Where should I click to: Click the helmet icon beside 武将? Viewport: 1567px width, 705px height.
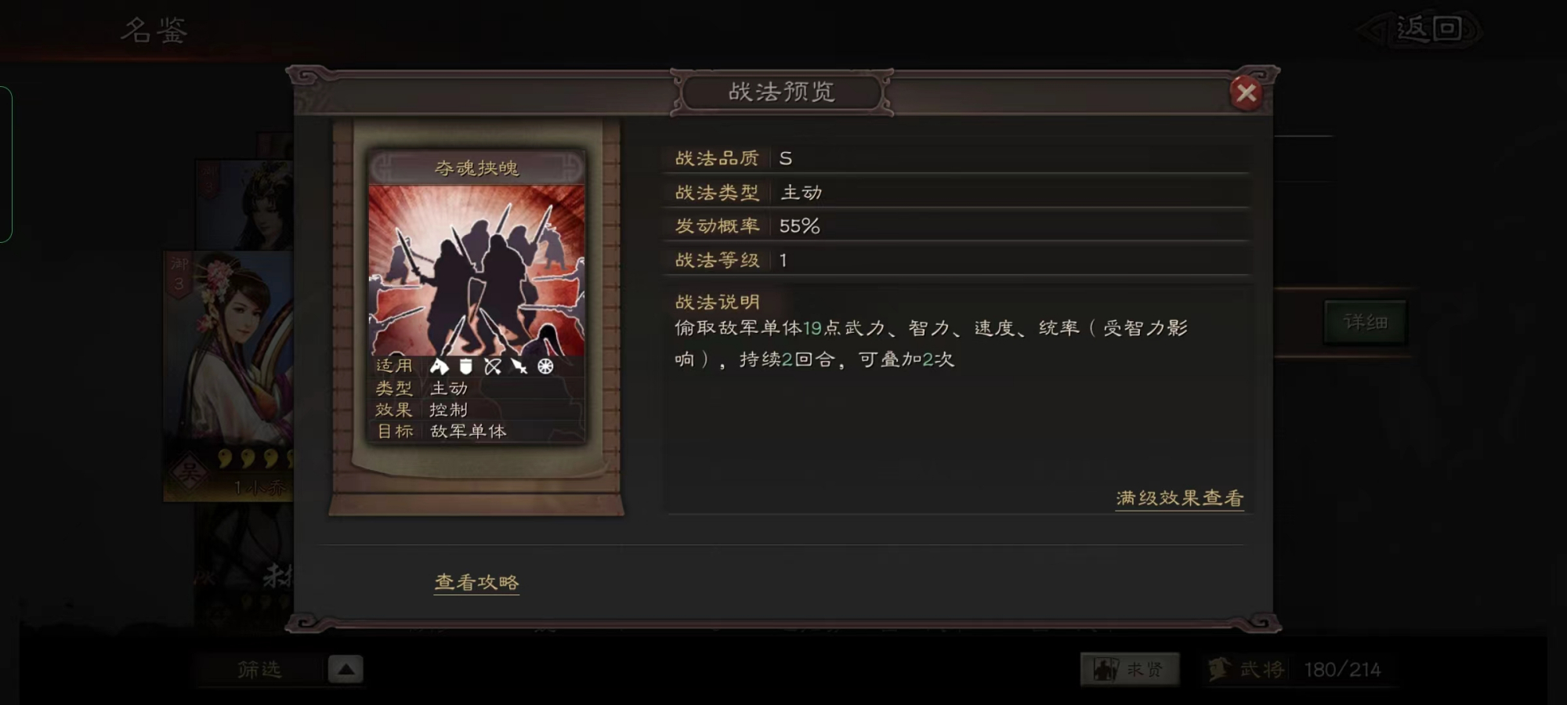click(1219, 669)
